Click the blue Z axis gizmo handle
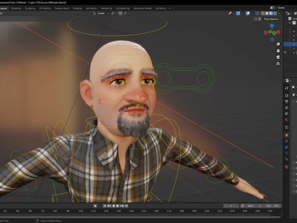 [272, 25]
